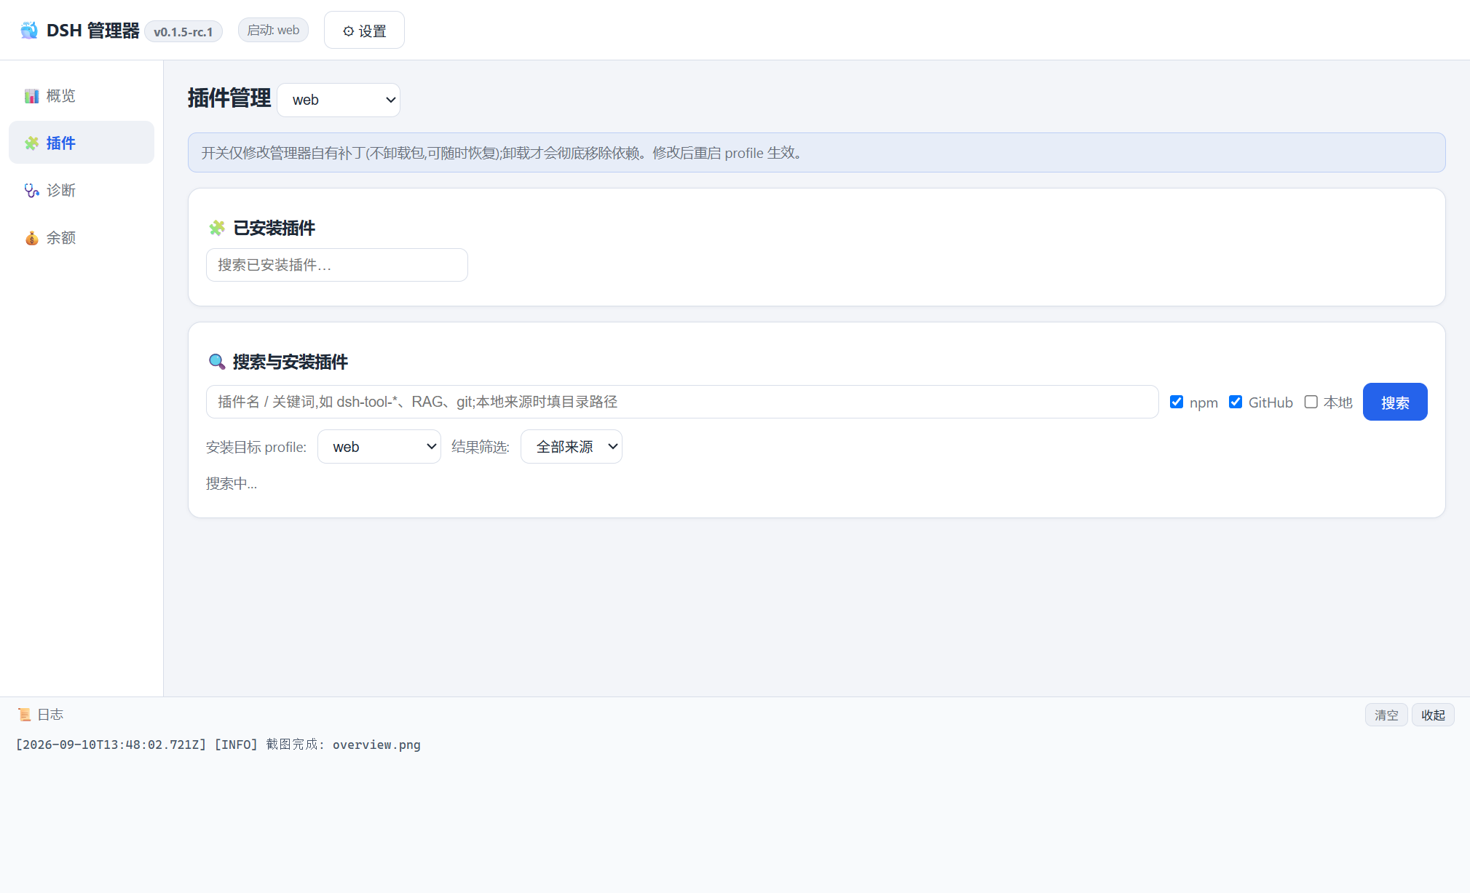The height and width of the screenshot is (893, 1470).
Task: Click the 启动: web badge
Action: click(x=273, y=31)
